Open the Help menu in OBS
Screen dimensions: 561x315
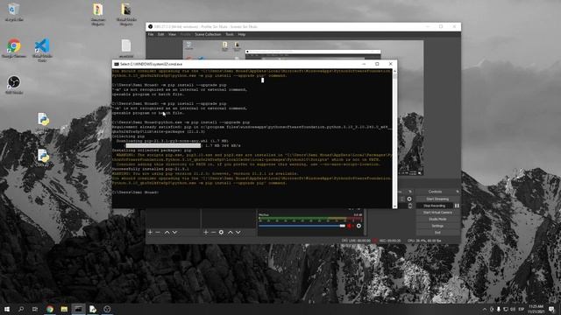pyautogui.click(x=242, y=34)
